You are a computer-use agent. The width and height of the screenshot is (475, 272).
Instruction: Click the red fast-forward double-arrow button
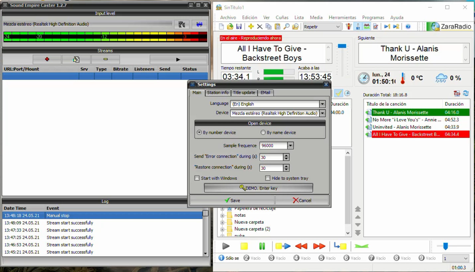(319, 246)
